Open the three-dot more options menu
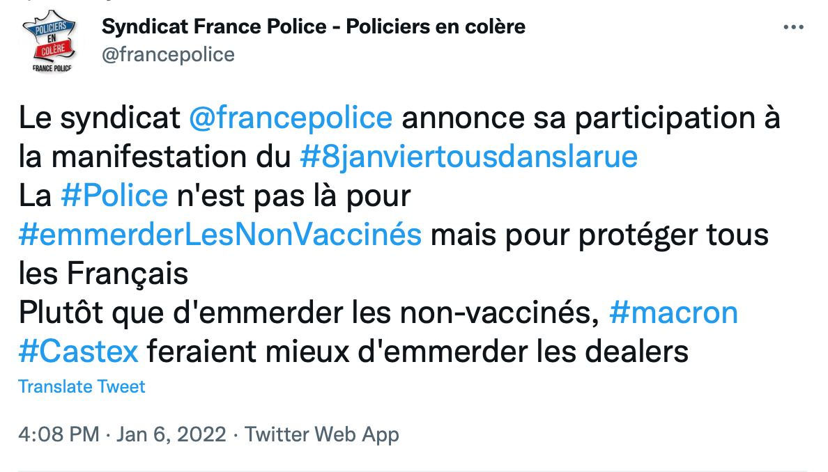 coord(794,28)
